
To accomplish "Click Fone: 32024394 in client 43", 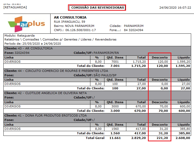I will [x=17, y=53].
